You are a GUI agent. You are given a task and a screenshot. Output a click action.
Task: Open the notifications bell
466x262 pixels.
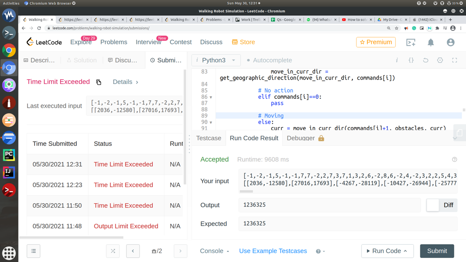[x=431, y=42]
